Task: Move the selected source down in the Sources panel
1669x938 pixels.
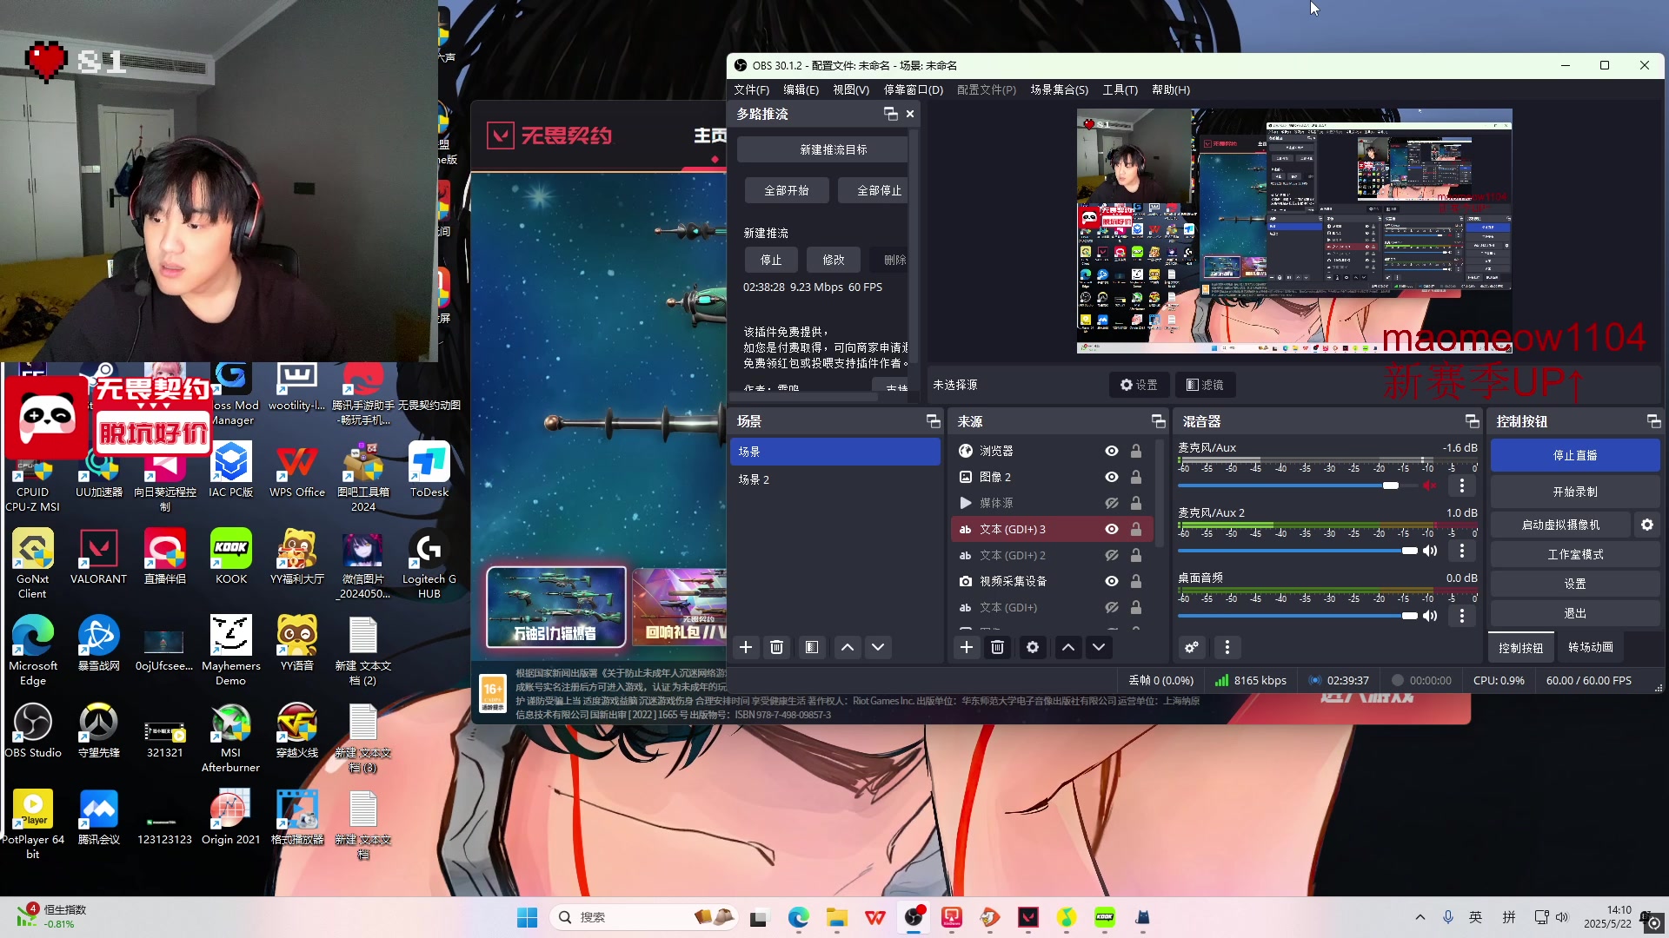Action: point(1099,647)
